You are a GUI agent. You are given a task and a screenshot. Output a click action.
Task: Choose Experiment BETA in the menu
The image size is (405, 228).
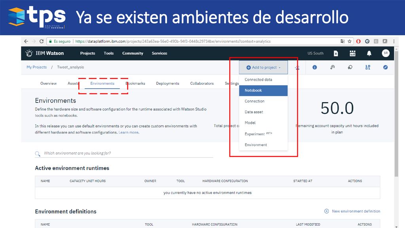click(263, 134)
